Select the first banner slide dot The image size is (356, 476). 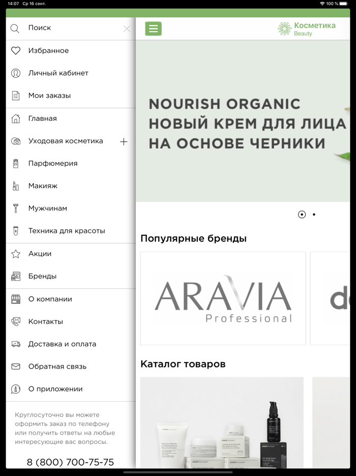[x=302, y=215]
